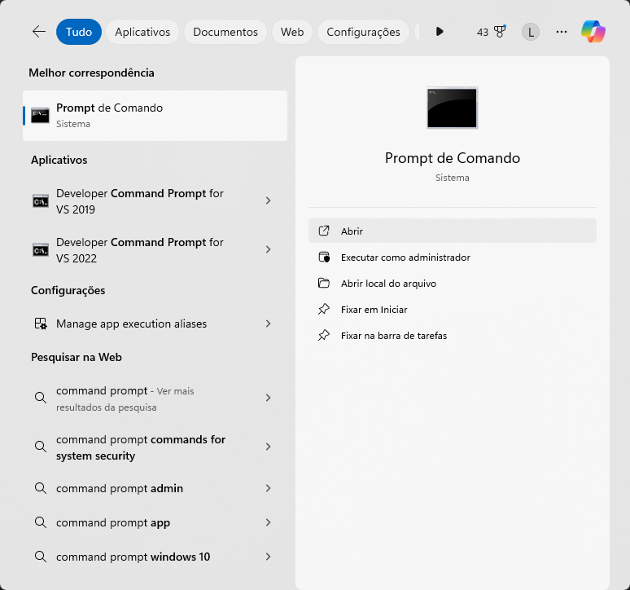Open the L user account avatar

click(531, 32)
